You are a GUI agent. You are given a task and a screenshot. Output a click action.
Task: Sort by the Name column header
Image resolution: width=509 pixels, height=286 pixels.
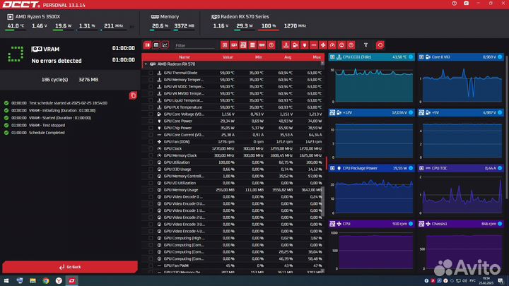coord(184,57)
